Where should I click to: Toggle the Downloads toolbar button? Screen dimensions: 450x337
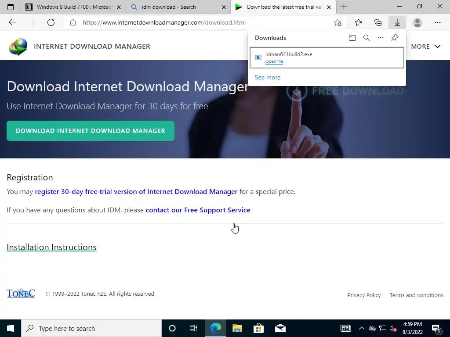pos(397,22)
